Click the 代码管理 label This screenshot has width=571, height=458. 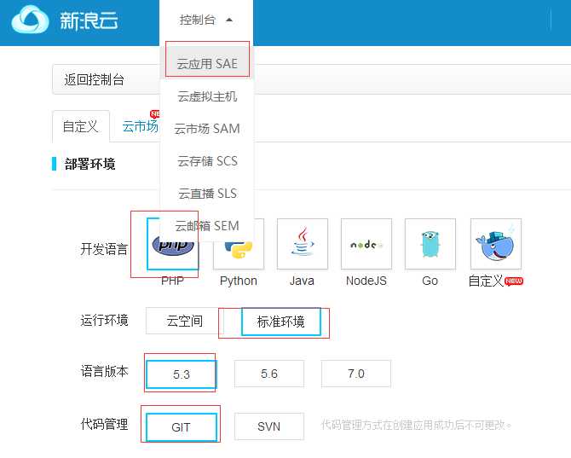[x=104, y=424]
